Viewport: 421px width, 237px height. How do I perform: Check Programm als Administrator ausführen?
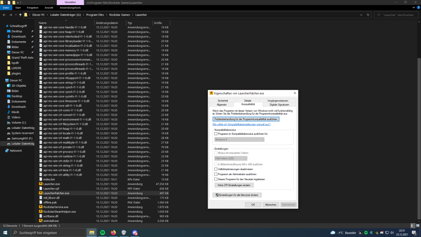[216, 174]
